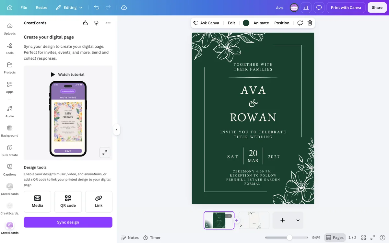This screenshot has height=243, width=389.
Task: Select the ROWAN heading on the card
Action: tap(253, 117)
